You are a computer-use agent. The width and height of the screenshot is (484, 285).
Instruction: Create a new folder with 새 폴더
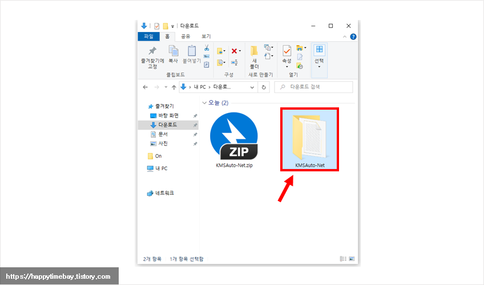(254, 58)
